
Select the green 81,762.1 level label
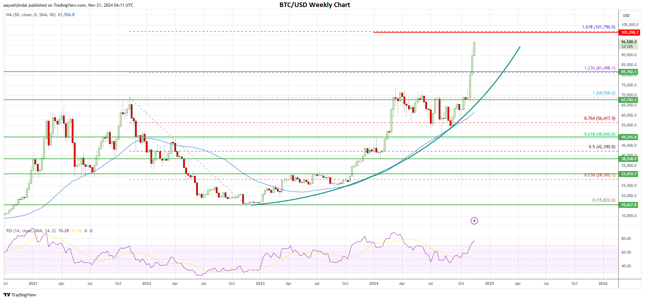click(x=628, y=72)
